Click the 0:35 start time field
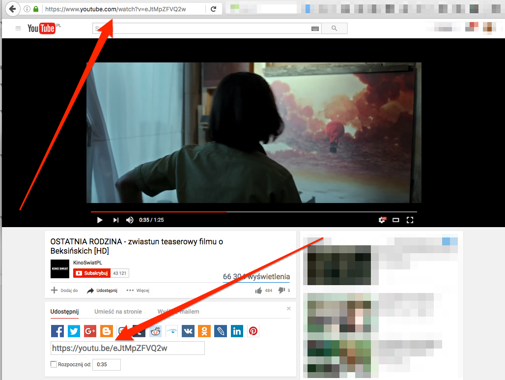 [107, 365]
